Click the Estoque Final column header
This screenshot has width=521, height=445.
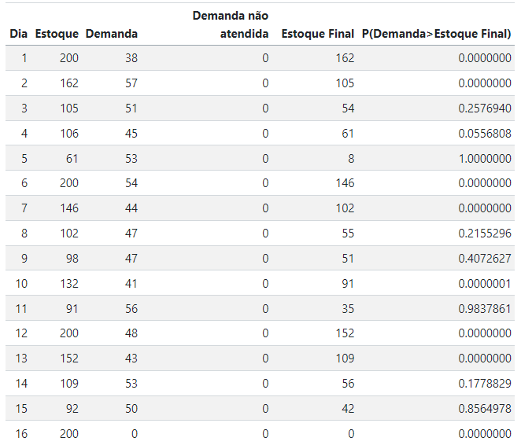click(x=318, y=34)
